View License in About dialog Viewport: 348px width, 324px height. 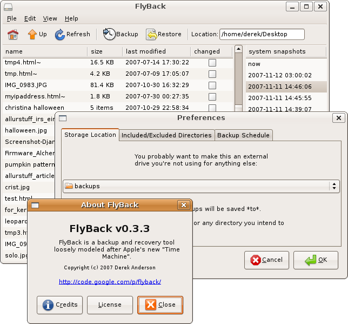(x=110, y=305)
